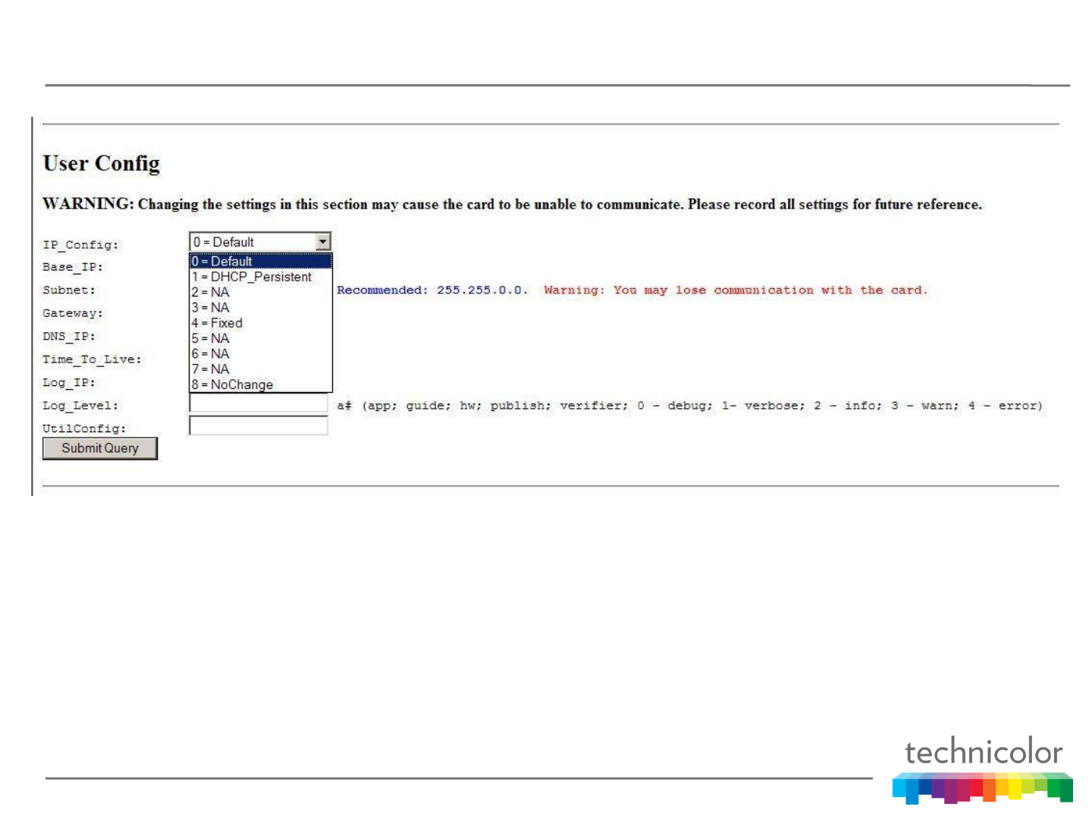Click the bold WARNING paragraph
Image resolution: width=1092 pixels, height=819 pixels.
(513, 204)
